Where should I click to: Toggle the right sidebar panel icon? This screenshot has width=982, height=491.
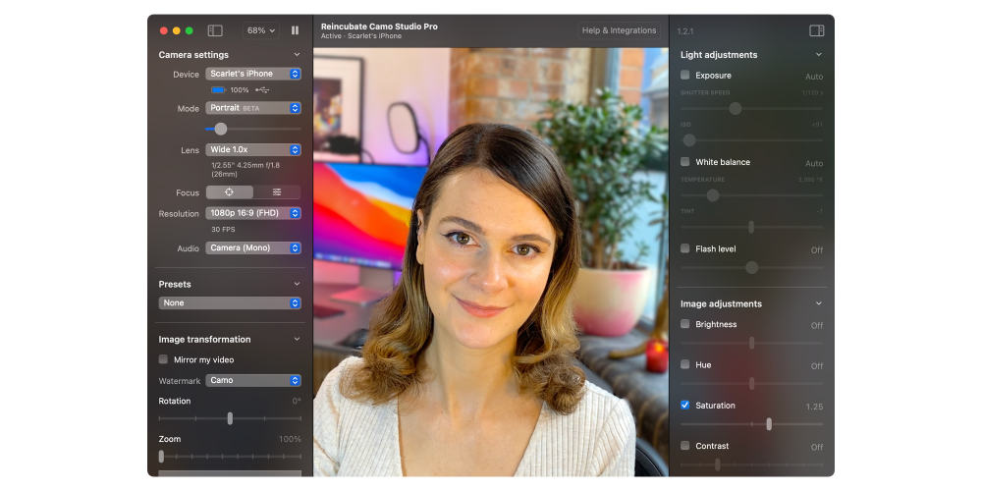[x=816, y=30]
